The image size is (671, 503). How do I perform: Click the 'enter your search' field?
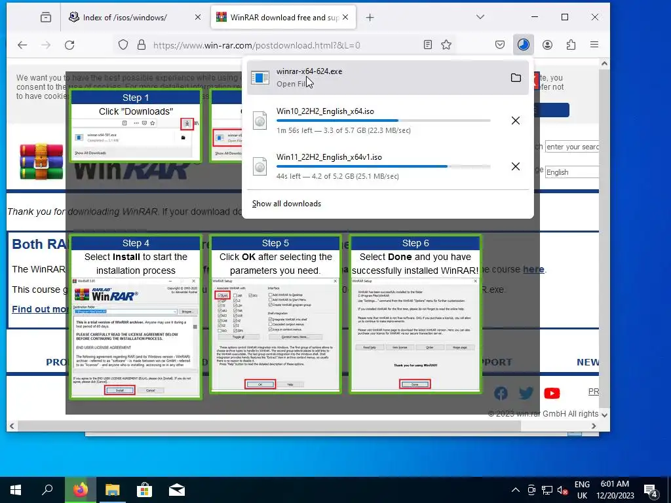571,147
